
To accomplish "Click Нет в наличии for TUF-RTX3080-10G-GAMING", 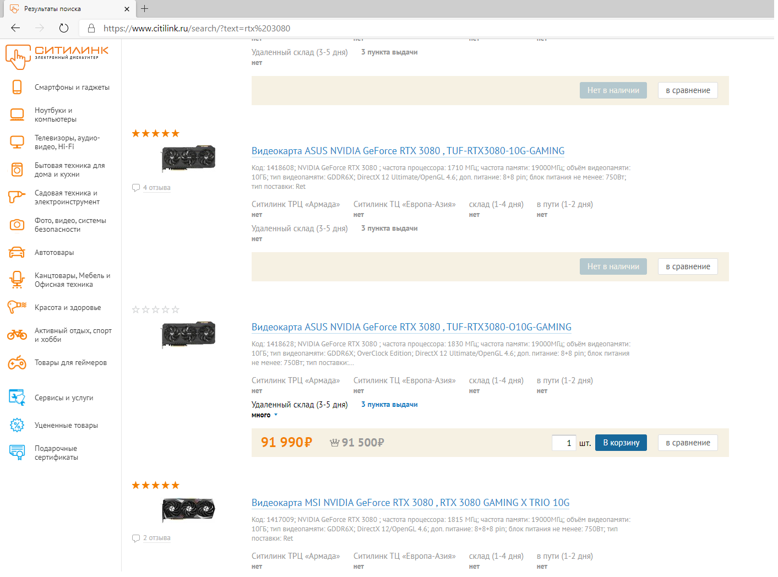I will [613, 266].
